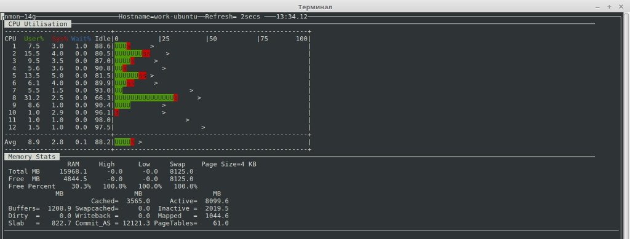
Task: Click the red Sys% column header
Action: [60, 39]
